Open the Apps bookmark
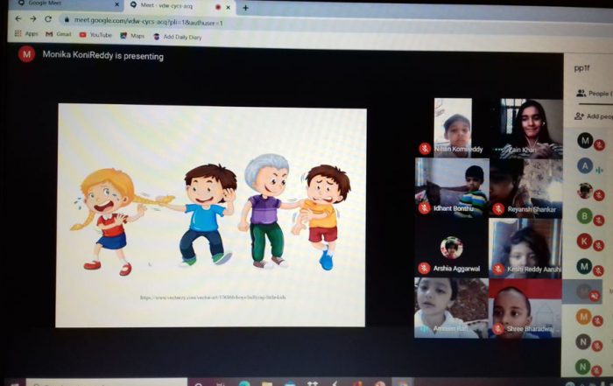Image resolution: width=613 pixels, height=386 pixels. point(26,33)
